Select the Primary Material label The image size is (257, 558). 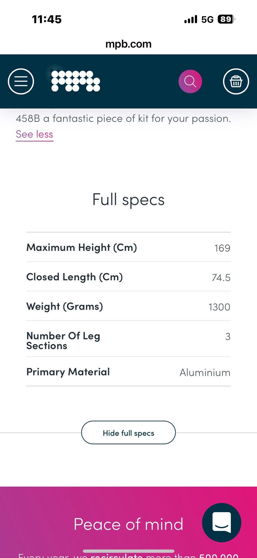(68, 372)
